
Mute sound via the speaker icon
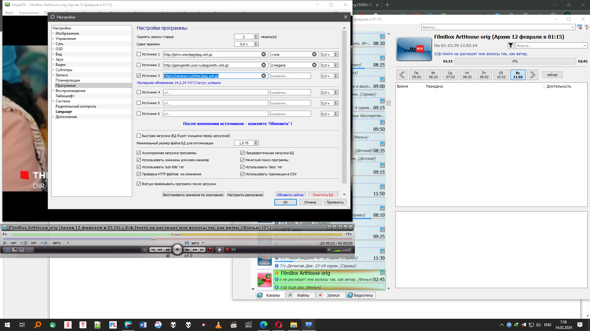tap(329, 250)
